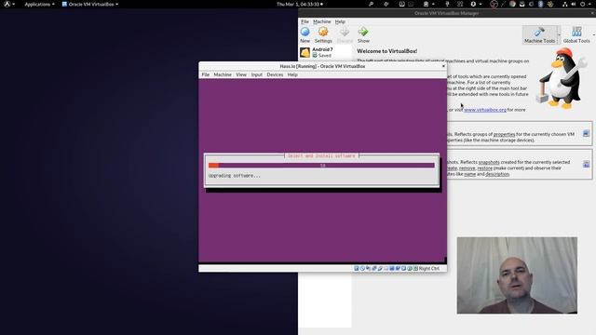Click the power icon in system tray
Viewport: 596px width, 335px height.
point(582,4)
